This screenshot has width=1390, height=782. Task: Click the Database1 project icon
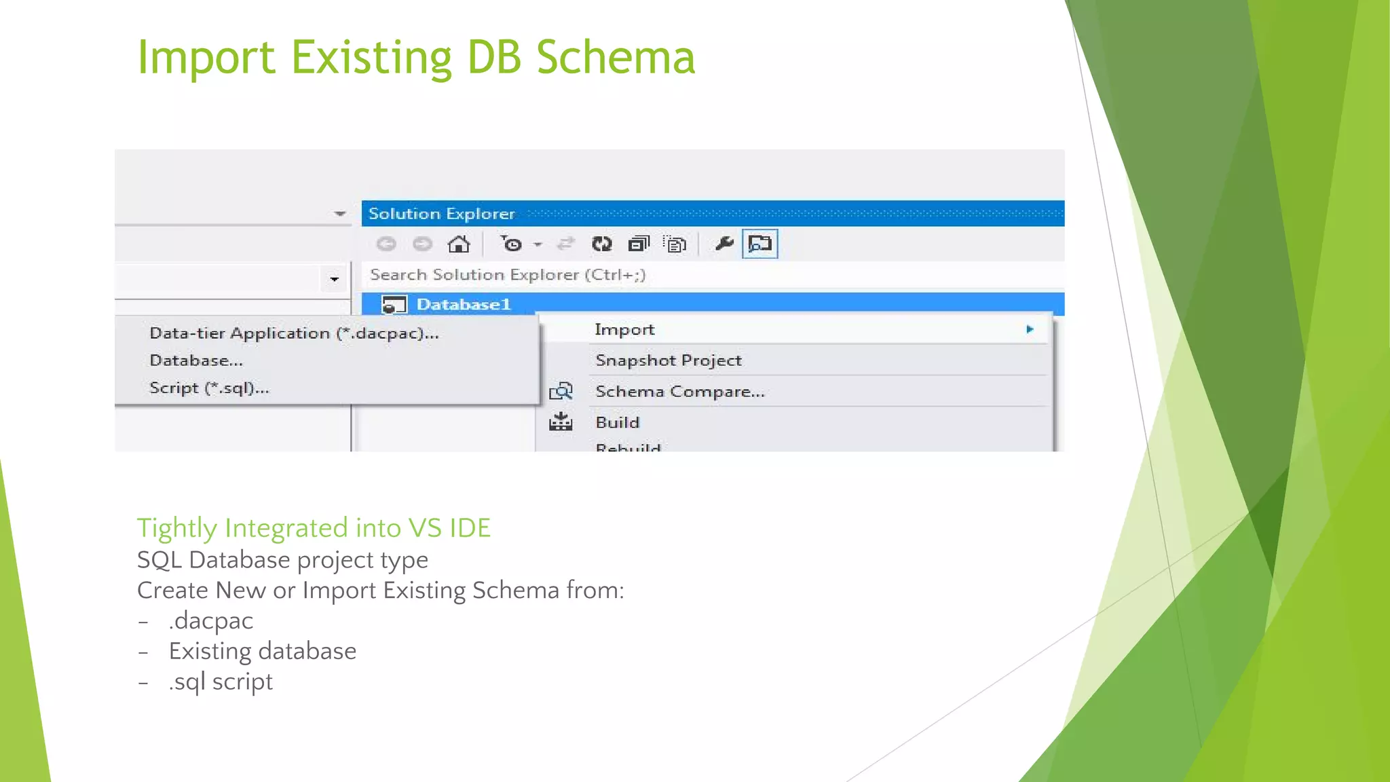click(394, 305)
